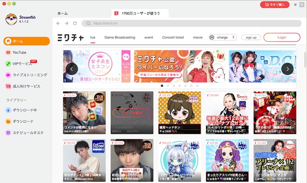This screenshot has height=183, width=307.
Task: Click the ライブを観る button
Action: click(132, 113)
